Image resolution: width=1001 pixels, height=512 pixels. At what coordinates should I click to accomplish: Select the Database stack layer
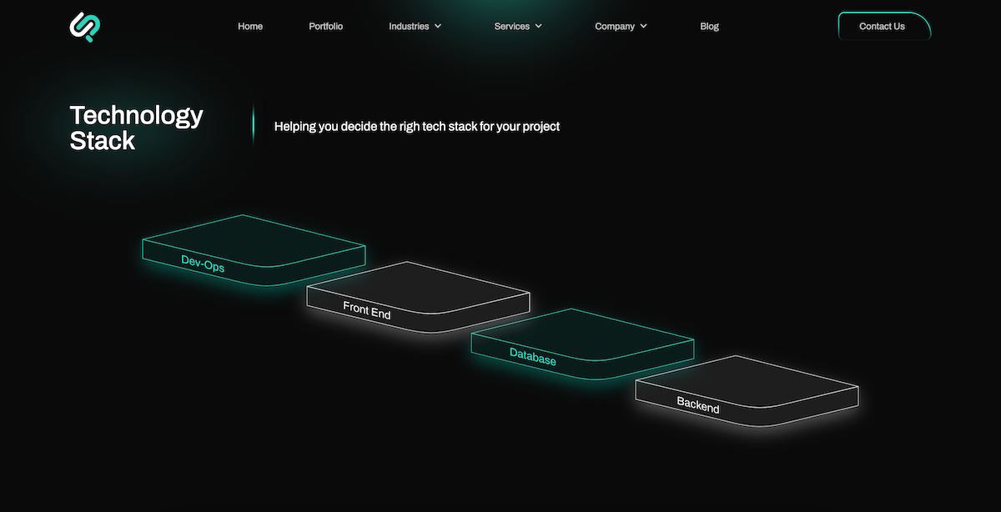[x=582, y=342]
